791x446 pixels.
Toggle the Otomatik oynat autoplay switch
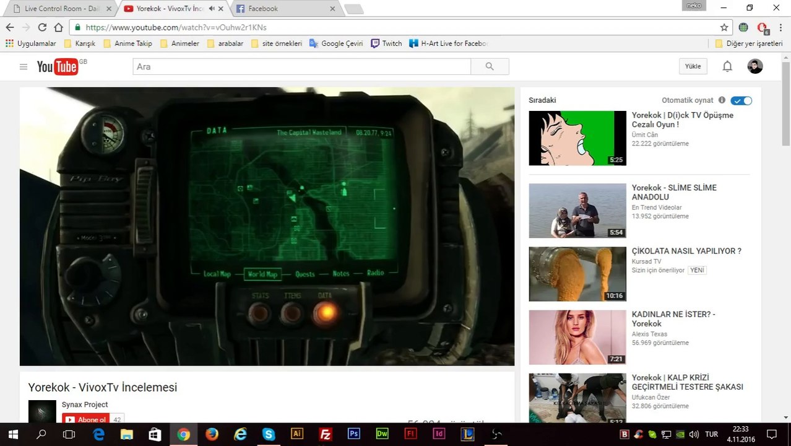pos(741,100)
